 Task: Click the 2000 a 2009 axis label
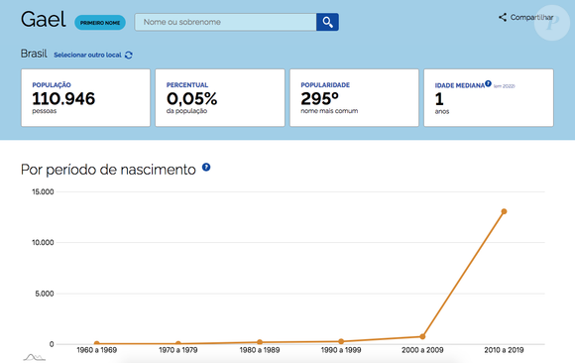[422, 350]
